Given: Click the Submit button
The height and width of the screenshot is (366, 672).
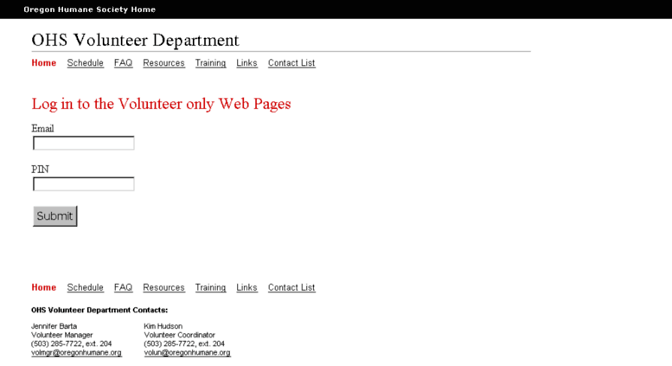Looking at the screenshot, I should [54, 216].
